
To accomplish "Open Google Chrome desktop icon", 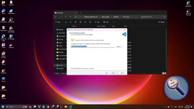I will coord(3,54).
